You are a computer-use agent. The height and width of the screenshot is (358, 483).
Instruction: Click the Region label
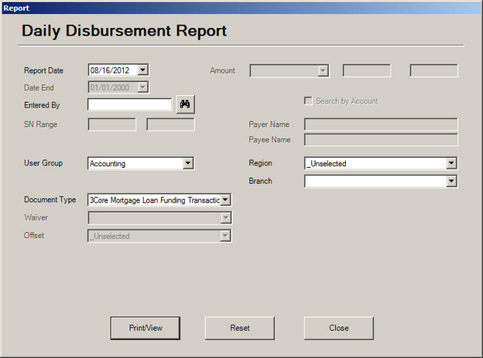tap(260, 163)
